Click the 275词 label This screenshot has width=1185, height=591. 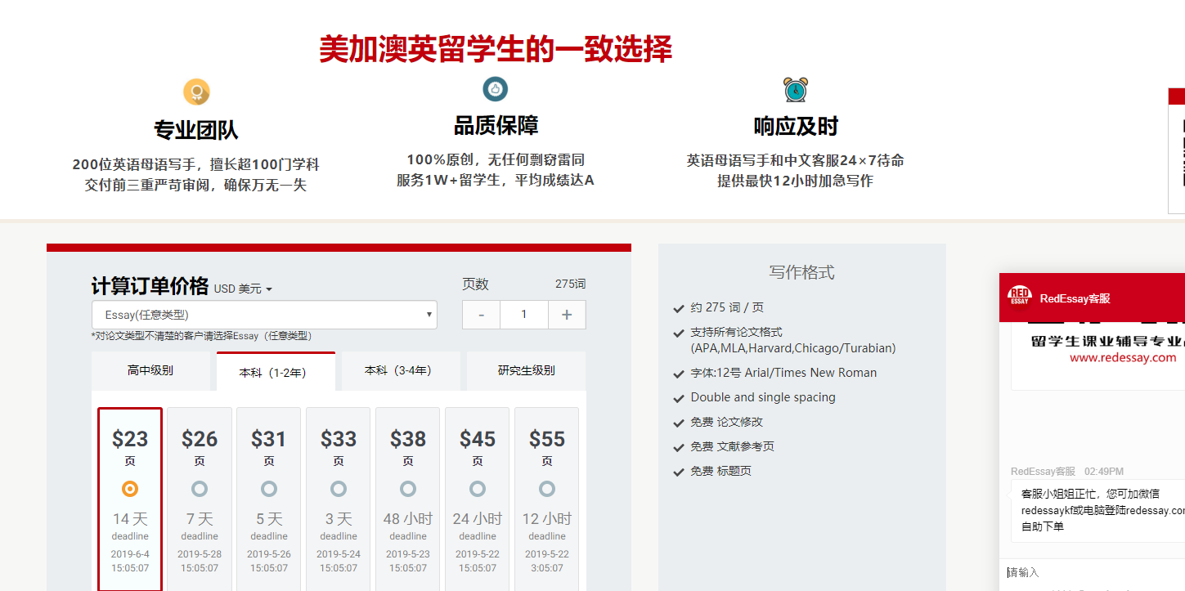tap(570, 284)
